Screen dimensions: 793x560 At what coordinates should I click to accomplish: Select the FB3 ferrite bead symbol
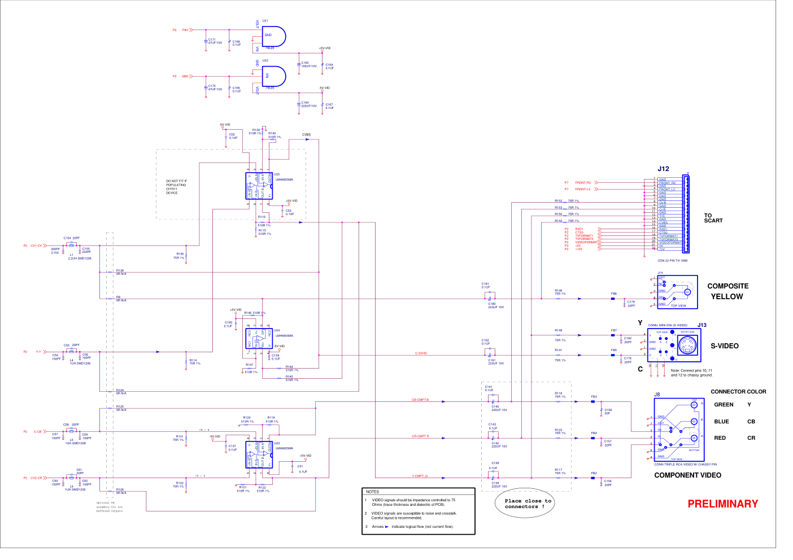pyautogui.click(x=593, y=402)
